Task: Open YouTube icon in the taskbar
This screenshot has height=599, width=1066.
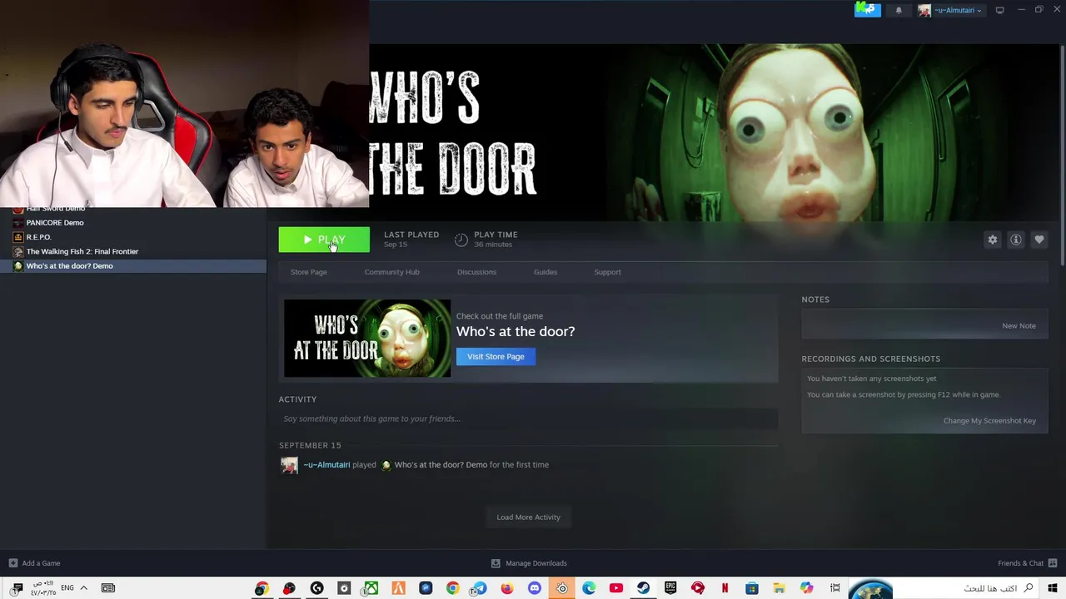Action: (x=615, y=588)
